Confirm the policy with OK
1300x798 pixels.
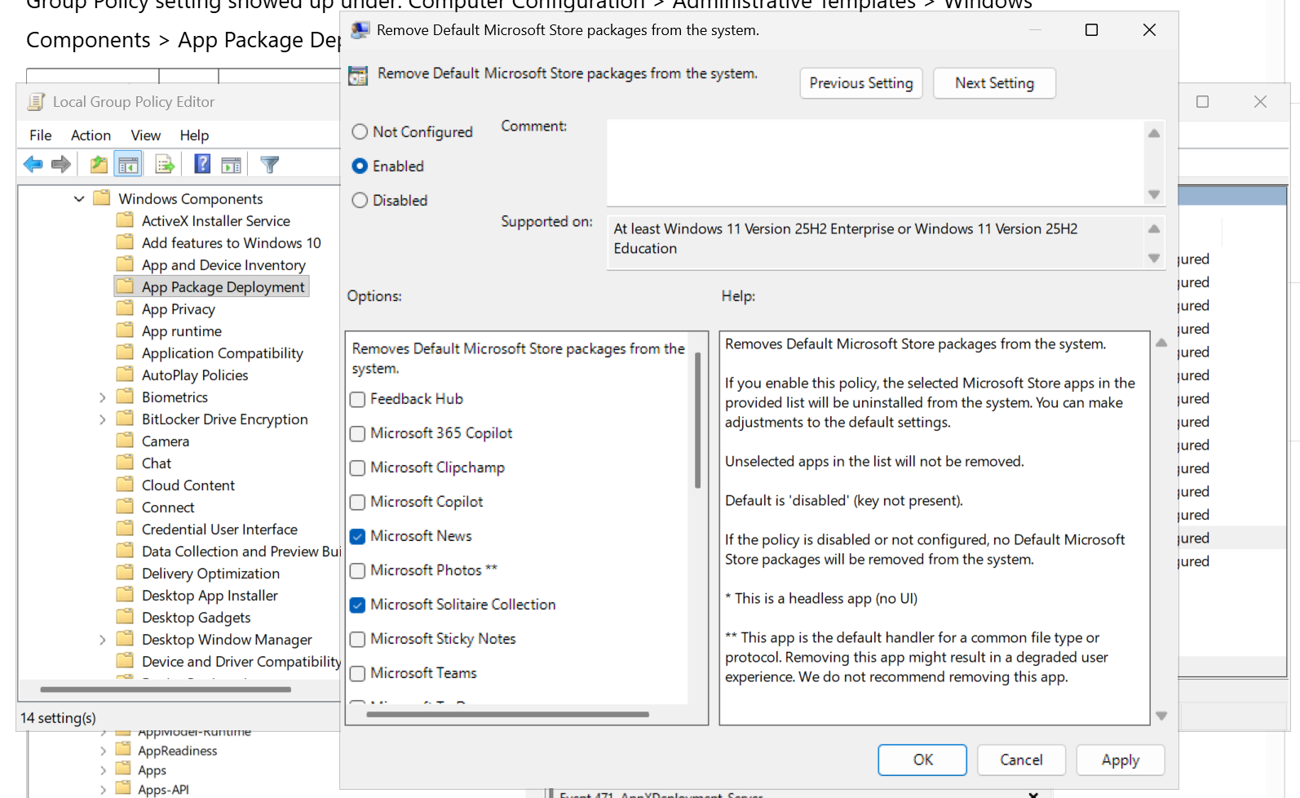click(922, 760)
